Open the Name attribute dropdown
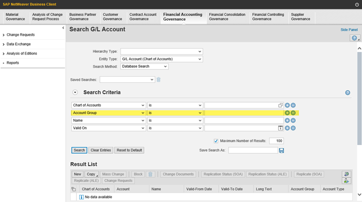This screenshot has width=362, height=202. tap(143, 120)
